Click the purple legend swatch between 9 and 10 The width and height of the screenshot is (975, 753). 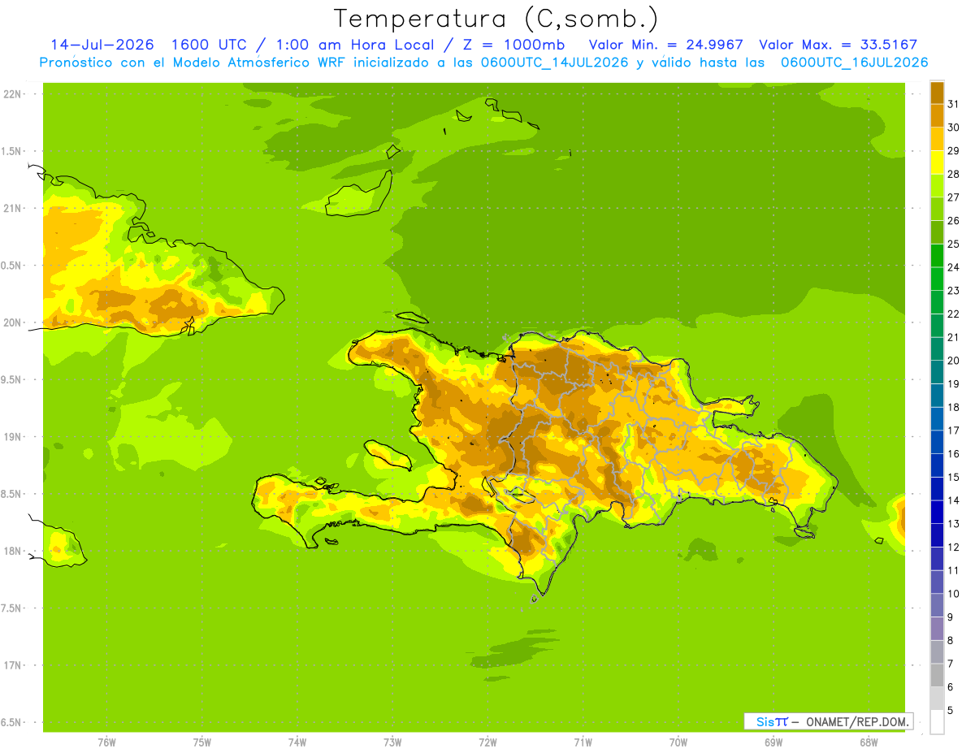coord(937,605)
